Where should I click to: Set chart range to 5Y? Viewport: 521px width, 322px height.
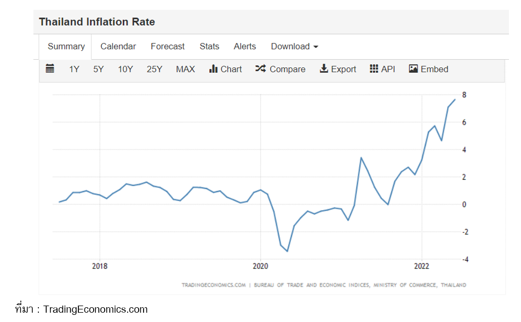(99, 69)
